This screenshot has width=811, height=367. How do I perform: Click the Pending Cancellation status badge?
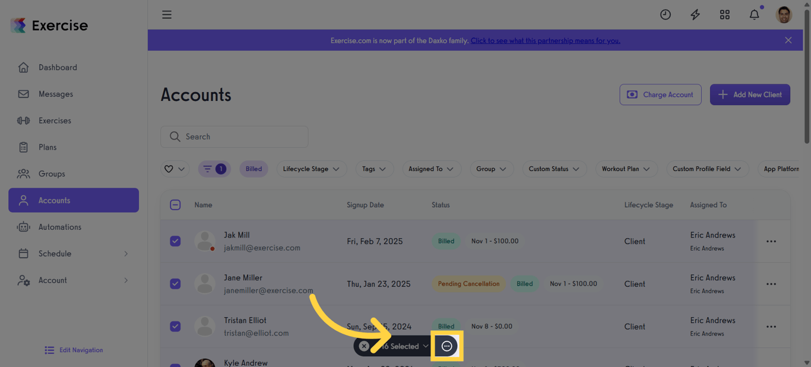(468, 284)
